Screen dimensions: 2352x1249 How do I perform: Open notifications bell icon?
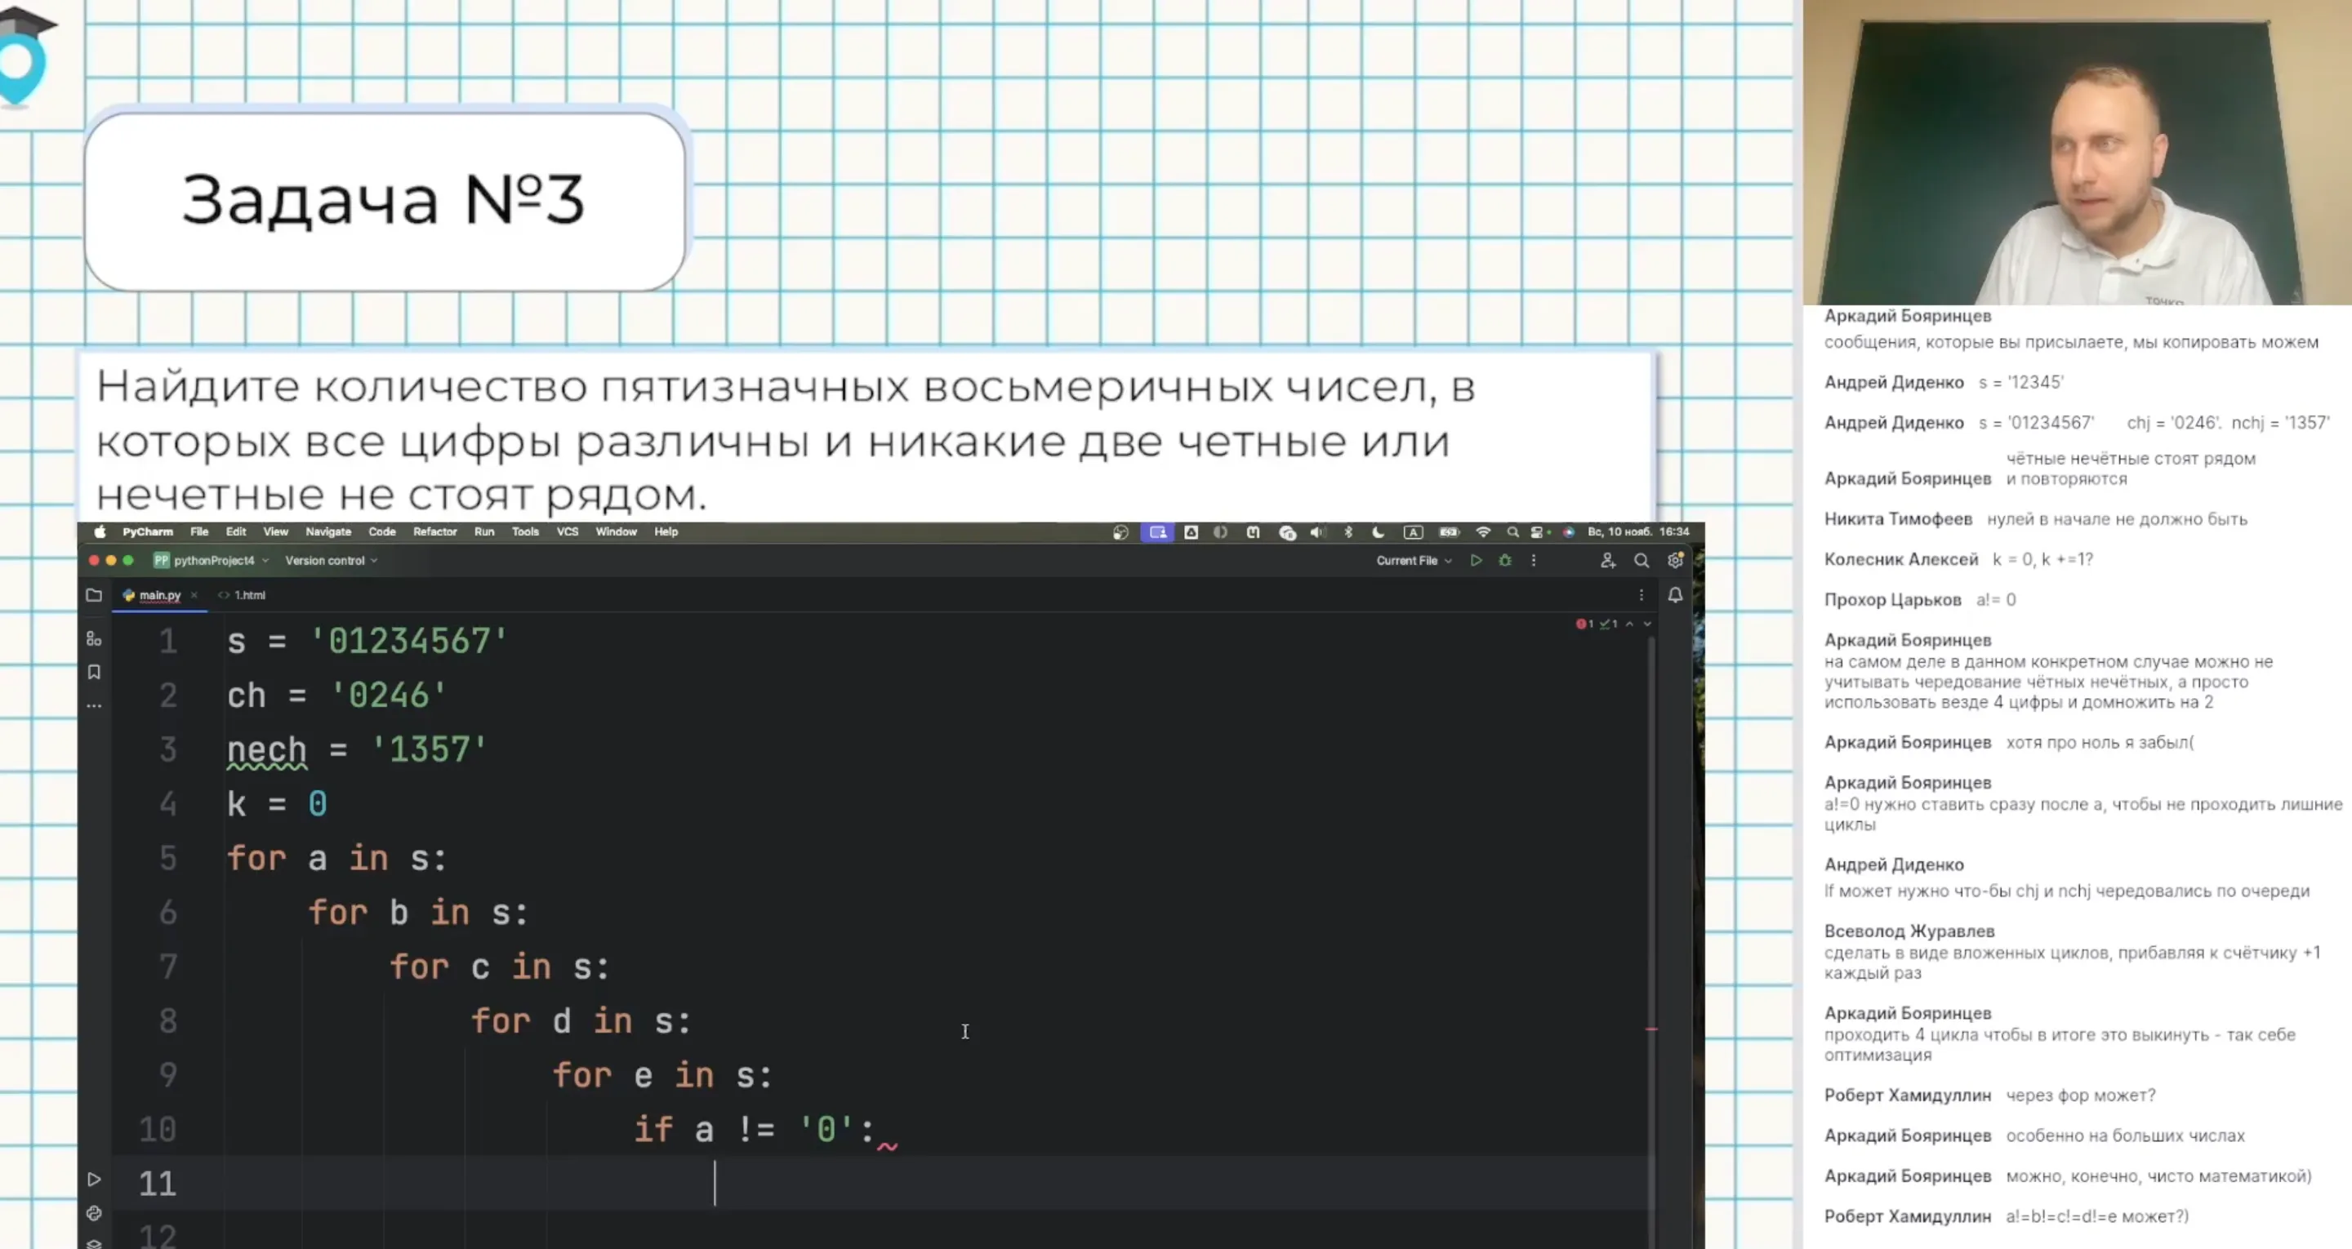(1674, 595)
